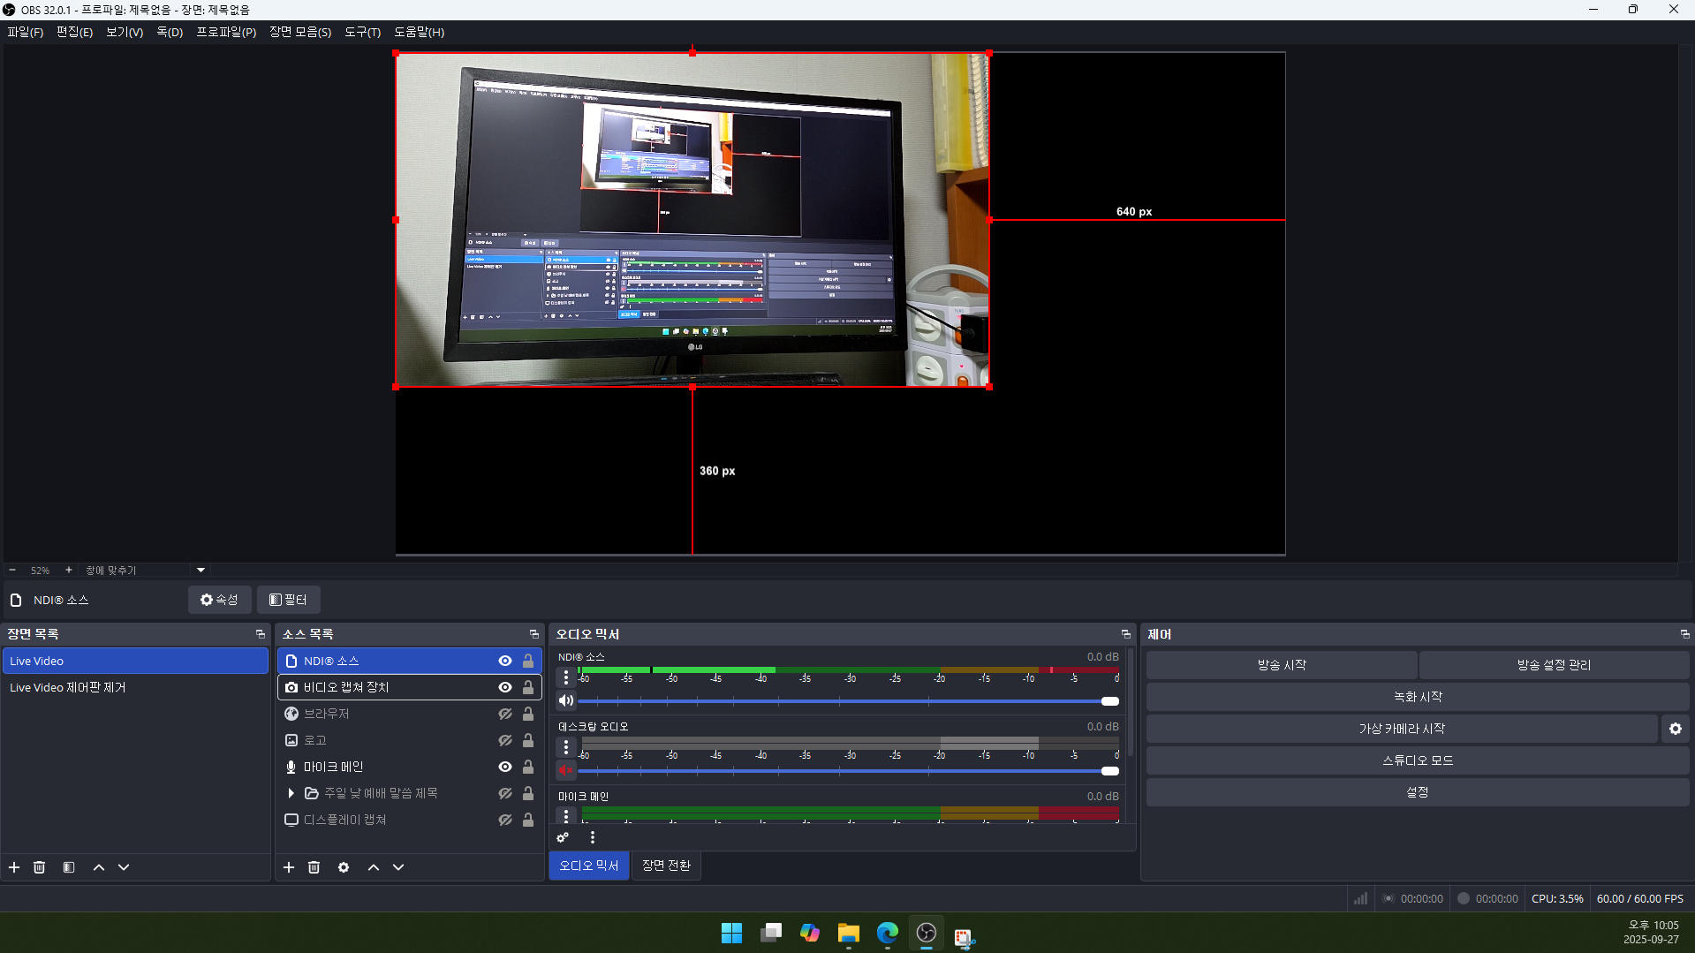
Task: Open the 도구(T) menu
Action: [x=362, y=32]
